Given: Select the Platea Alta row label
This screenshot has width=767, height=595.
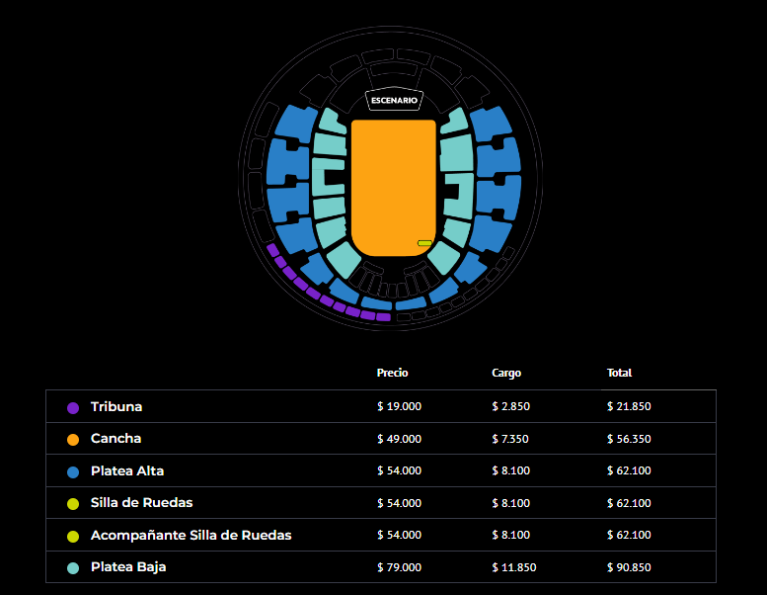Looking at the screenshot, I should point(127,470).
